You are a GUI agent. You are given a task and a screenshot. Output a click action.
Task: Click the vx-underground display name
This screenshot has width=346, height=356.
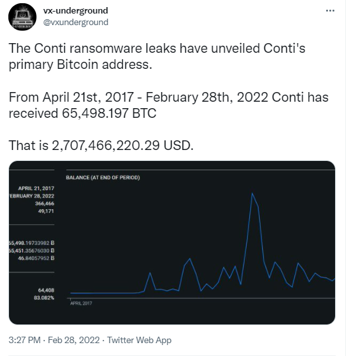click(75, 11)
